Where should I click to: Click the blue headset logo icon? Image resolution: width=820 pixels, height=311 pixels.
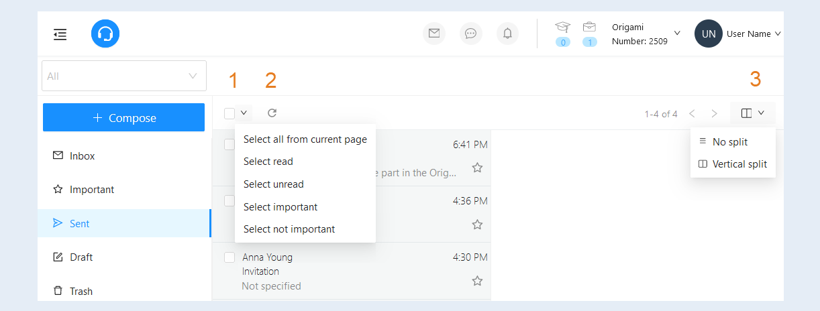click(105, 34)
